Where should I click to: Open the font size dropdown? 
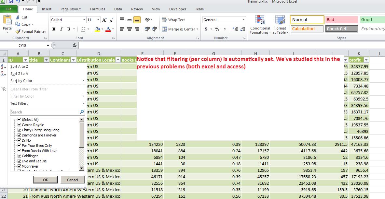pos(98,20)
